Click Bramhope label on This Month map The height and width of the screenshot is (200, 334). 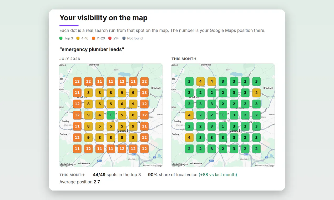pyautogui.click(x=206, y=65)
